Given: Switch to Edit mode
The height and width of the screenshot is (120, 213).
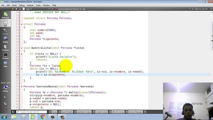Looking at the screenshot, I should pos(5,23).
